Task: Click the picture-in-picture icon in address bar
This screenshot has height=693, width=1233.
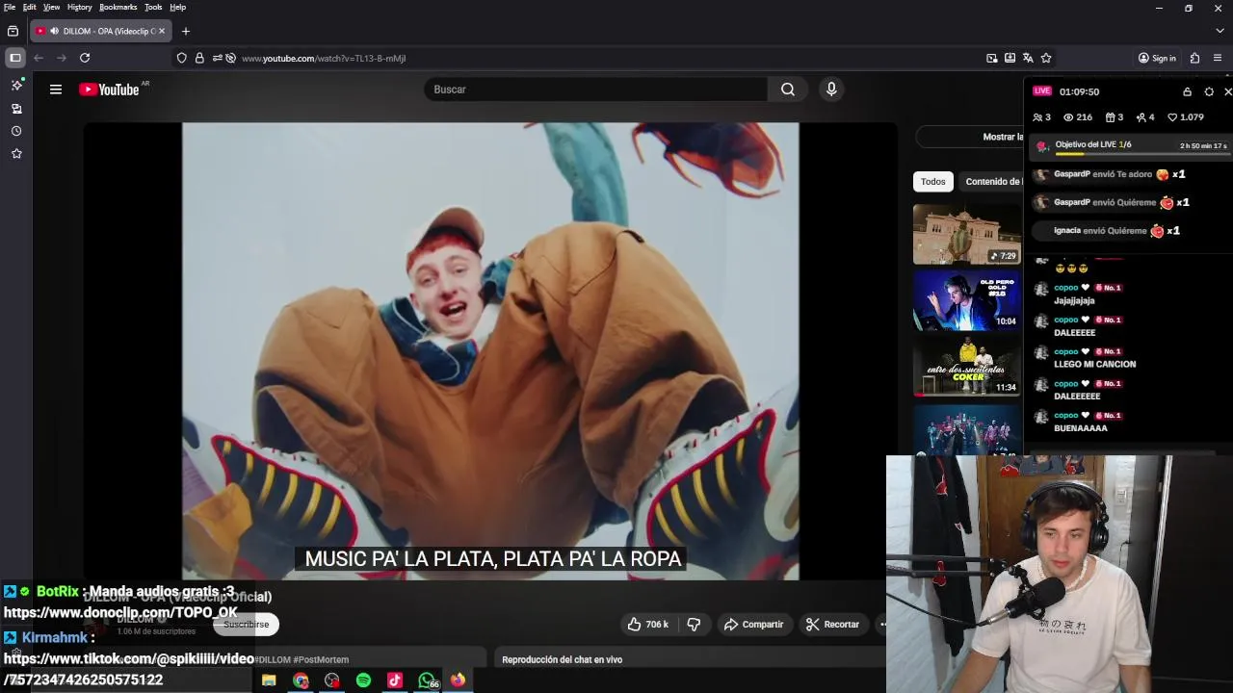Action: click(992, 58)
